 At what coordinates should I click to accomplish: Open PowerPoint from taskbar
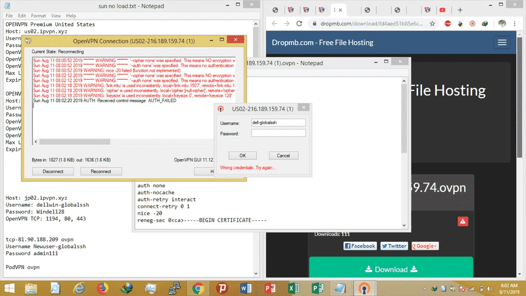pyautogui.click(x=270, y=288)
